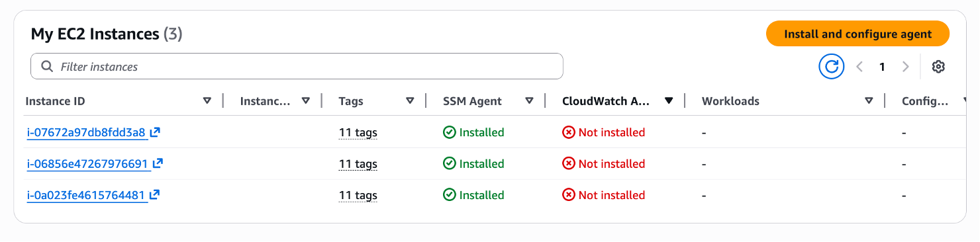The image size is (980, 242).
Task: Show 11 tags for i-0a023fe4615764481
Action: pyautogui.click(x=358, y=195)
